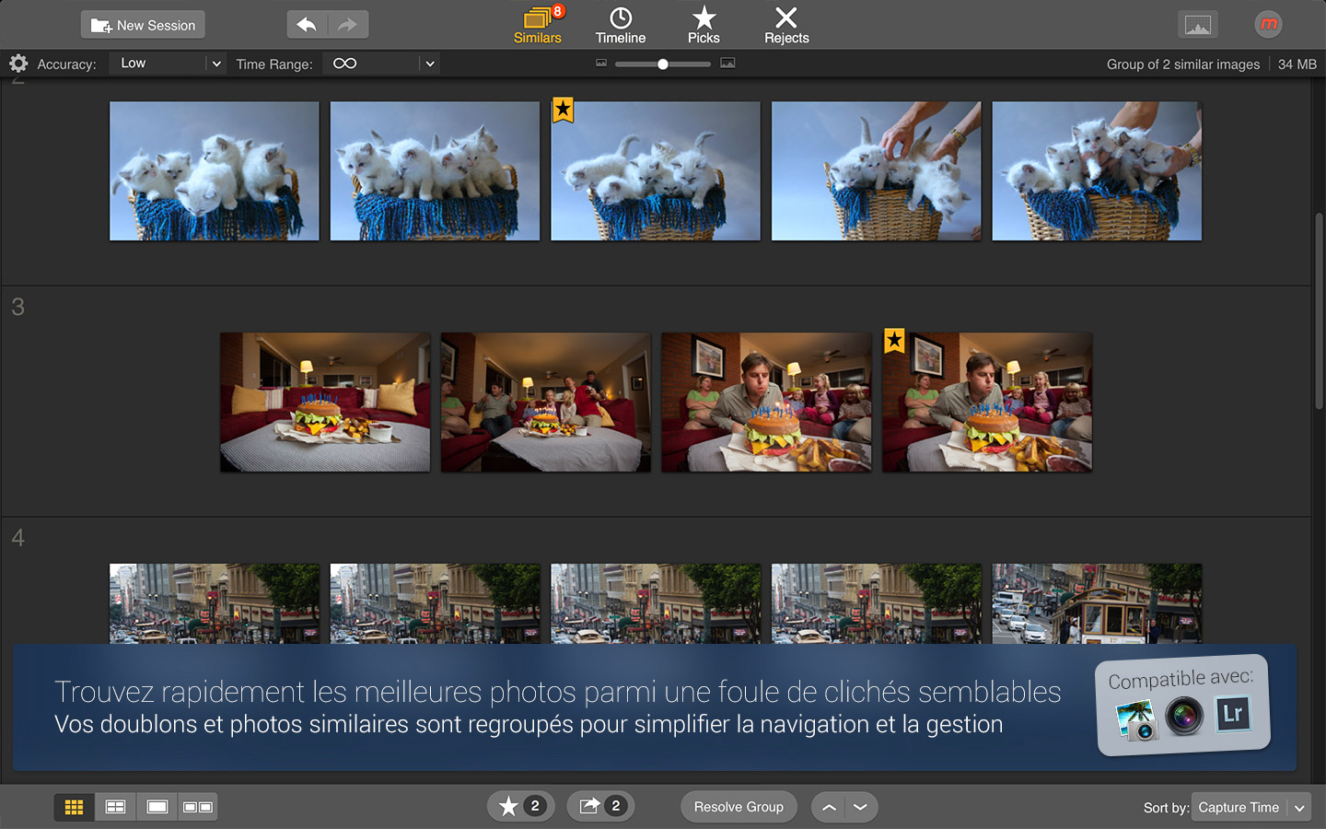Image resolution: width=1326 pixels, height=829 pixels.
Task: Select the starred birthday burger photo
Action: 987,403
